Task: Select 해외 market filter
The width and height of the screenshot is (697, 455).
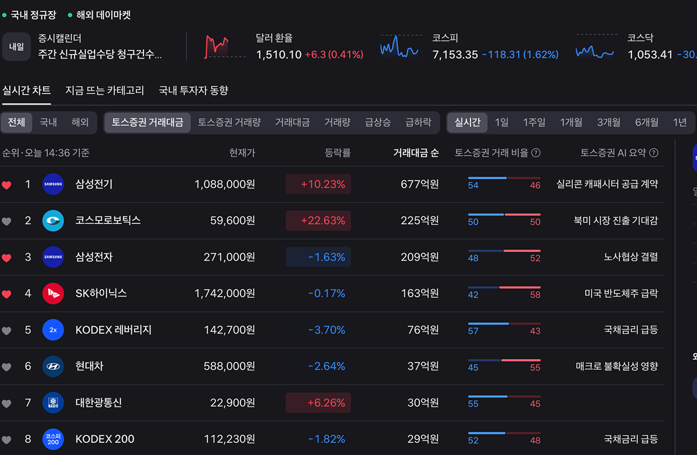Action: click(80, 122)
